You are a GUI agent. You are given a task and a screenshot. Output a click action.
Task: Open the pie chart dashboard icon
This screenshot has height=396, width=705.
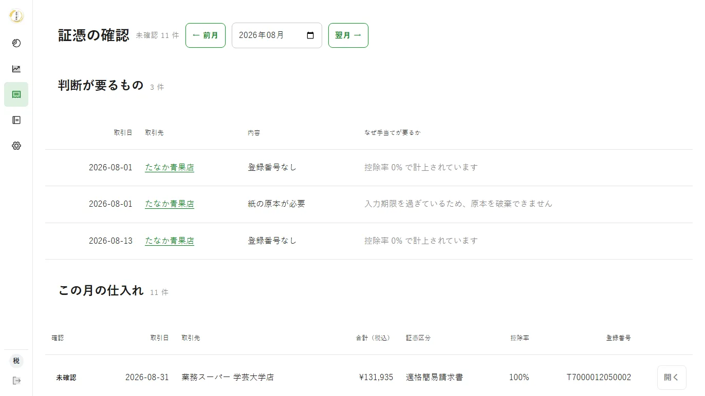tap(16, 43)
